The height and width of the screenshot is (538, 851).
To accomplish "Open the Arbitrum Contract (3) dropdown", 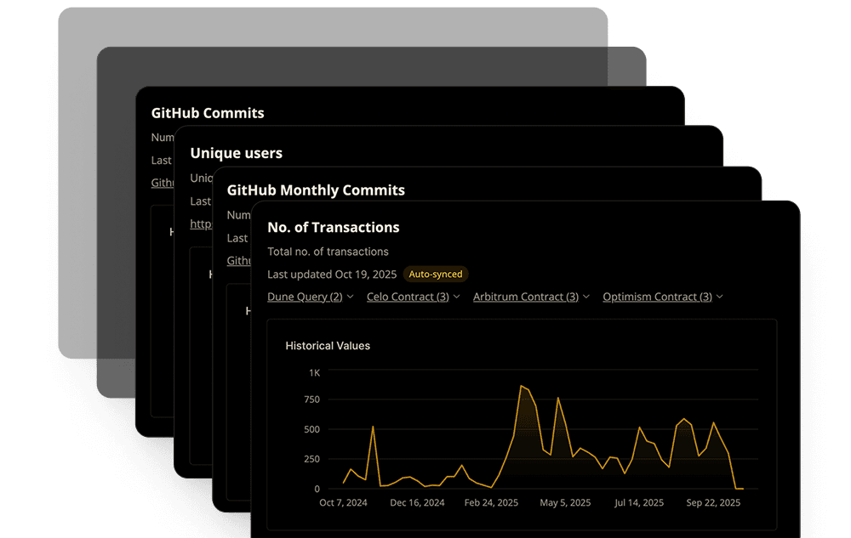I will 526,297.
